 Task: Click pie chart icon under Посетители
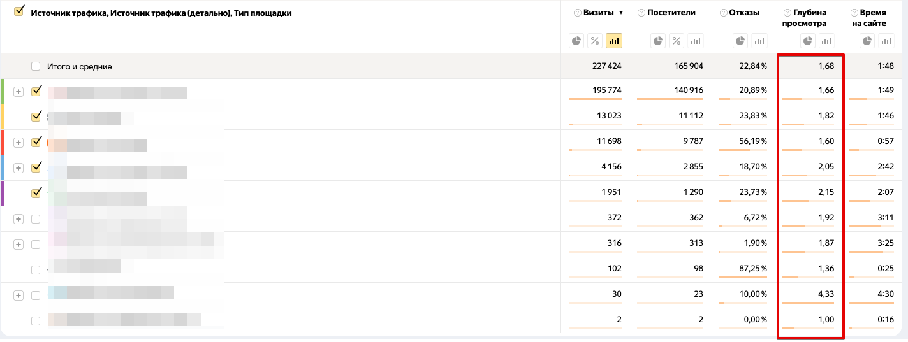click(658, 41)
